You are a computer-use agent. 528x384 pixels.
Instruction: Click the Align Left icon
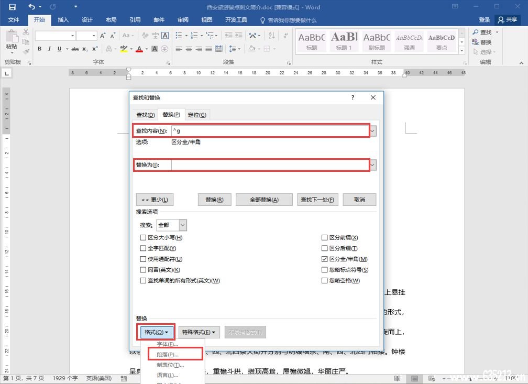click(179, 49)
